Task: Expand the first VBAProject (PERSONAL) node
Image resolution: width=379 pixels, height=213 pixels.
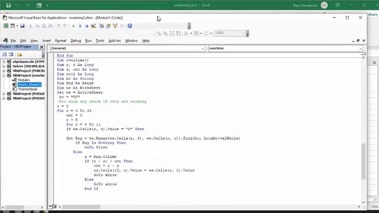Action: (4, 93)
